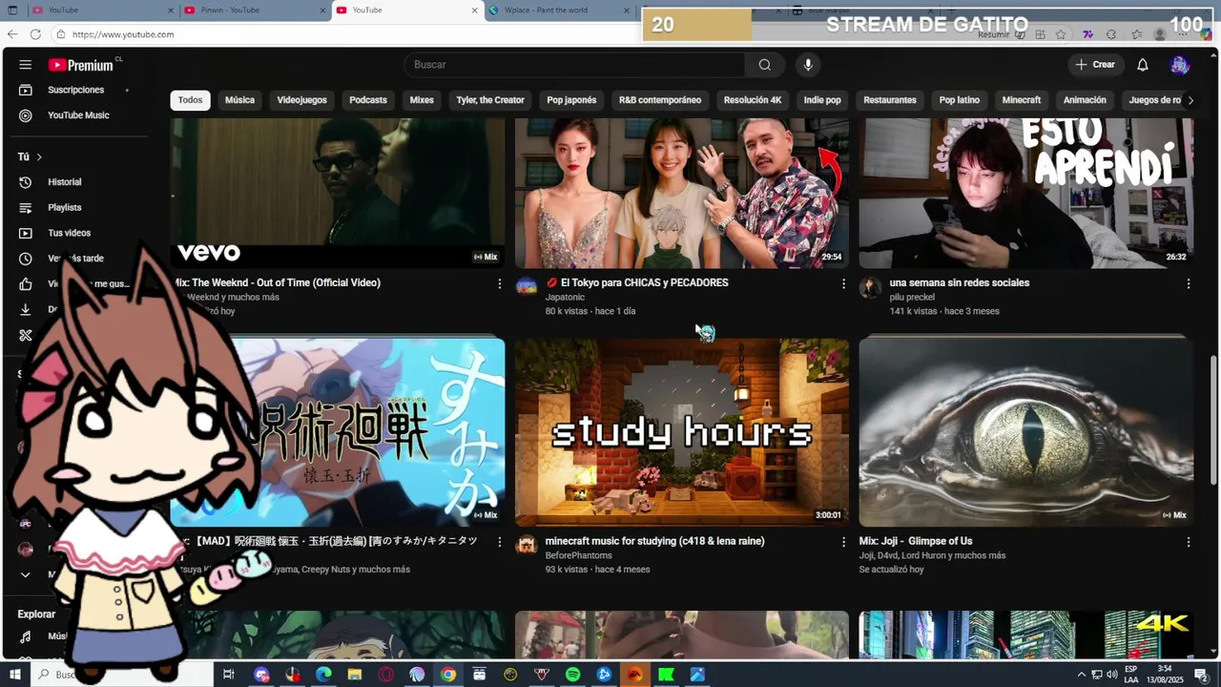1221x687 pixels.
Task: Open options for minecraft music for studying
Action: (x=843, y=542)
